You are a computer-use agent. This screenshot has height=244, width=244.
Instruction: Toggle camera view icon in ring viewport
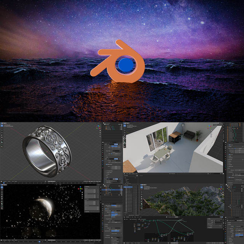click(x=100, y=135)
